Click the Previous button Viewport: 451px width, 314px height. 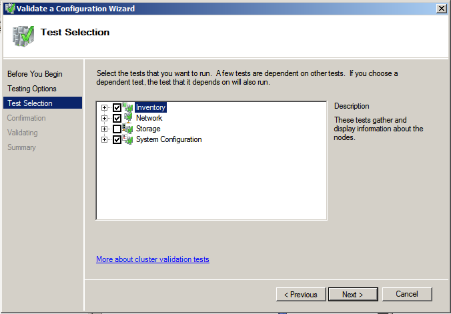[301, 295]
